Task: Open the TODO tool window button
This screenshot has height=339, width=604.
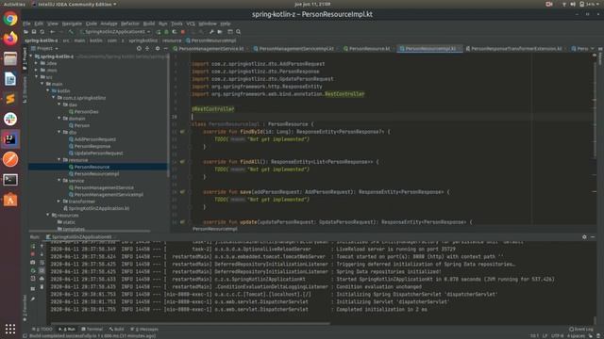Action: tap(42, 330)
